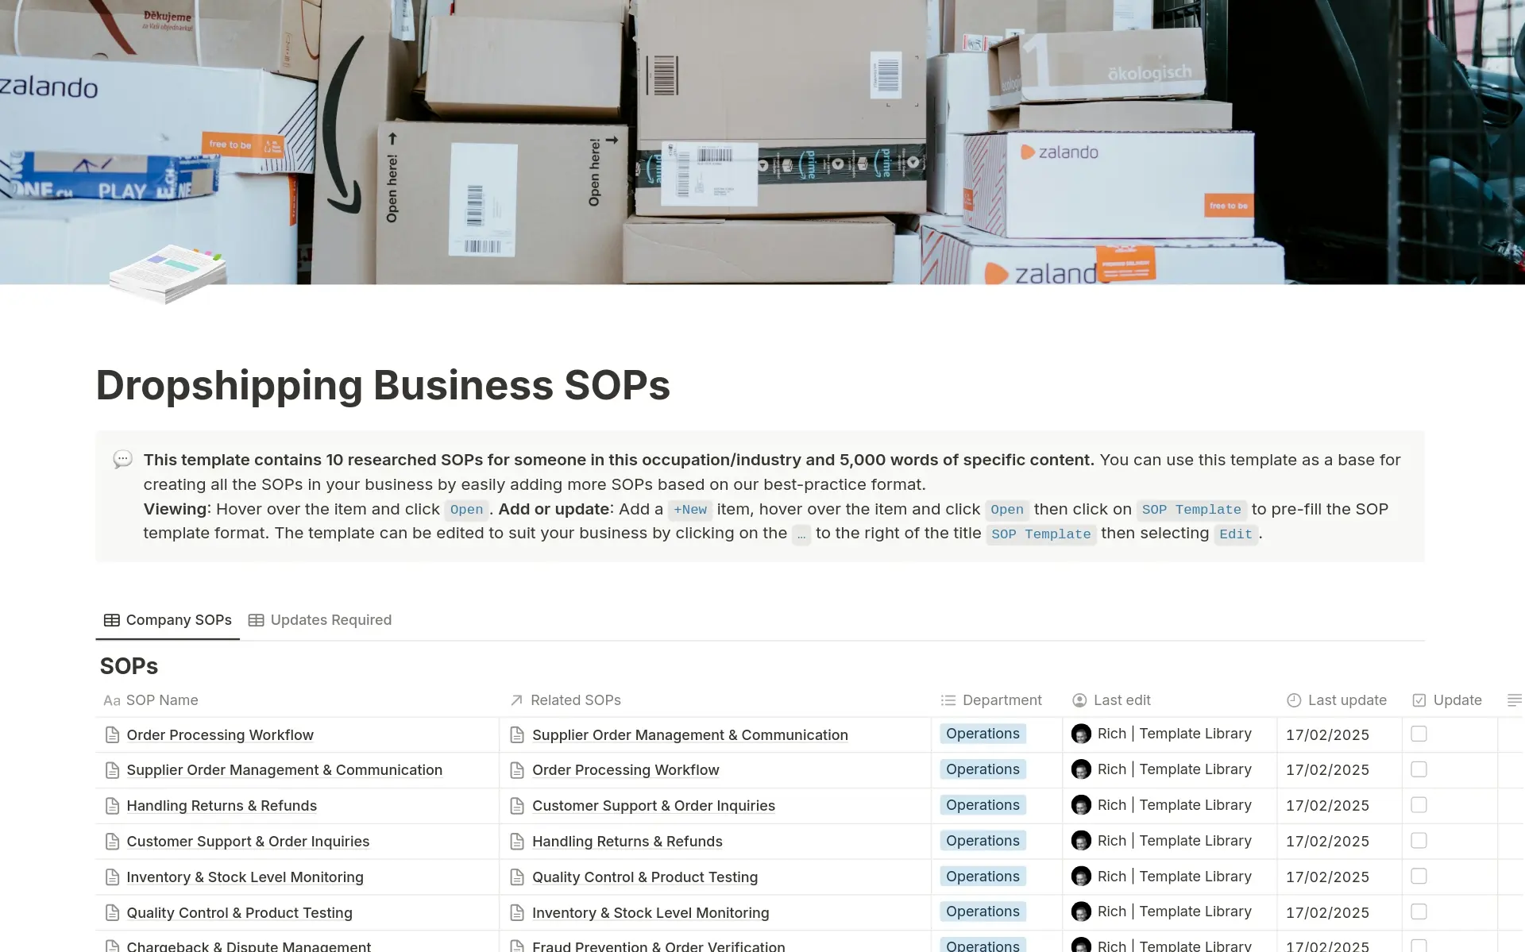Open the Operations selector for Chargeback & Dispute Management

pyautogui.click(x=983, y=945)
